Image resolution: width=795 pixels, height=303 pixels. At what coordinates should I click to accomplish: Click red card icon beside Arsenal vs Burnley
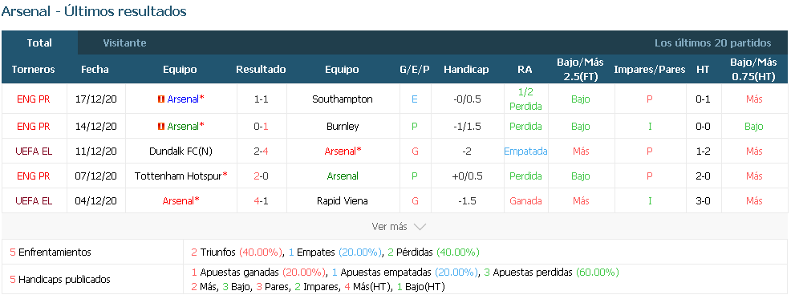(161, 126)
